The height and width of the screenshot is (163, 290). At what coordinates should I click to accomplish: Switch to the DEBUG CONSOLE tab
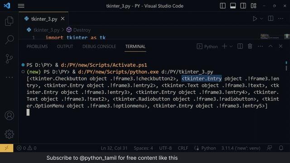coord(99,47)
